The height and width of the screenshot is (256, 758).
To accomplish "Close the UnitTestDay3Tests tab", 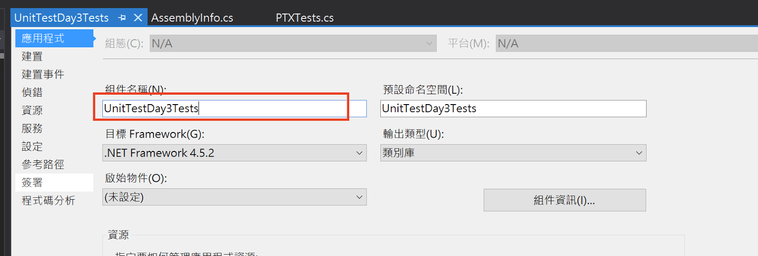I will [x=138, y=18].
